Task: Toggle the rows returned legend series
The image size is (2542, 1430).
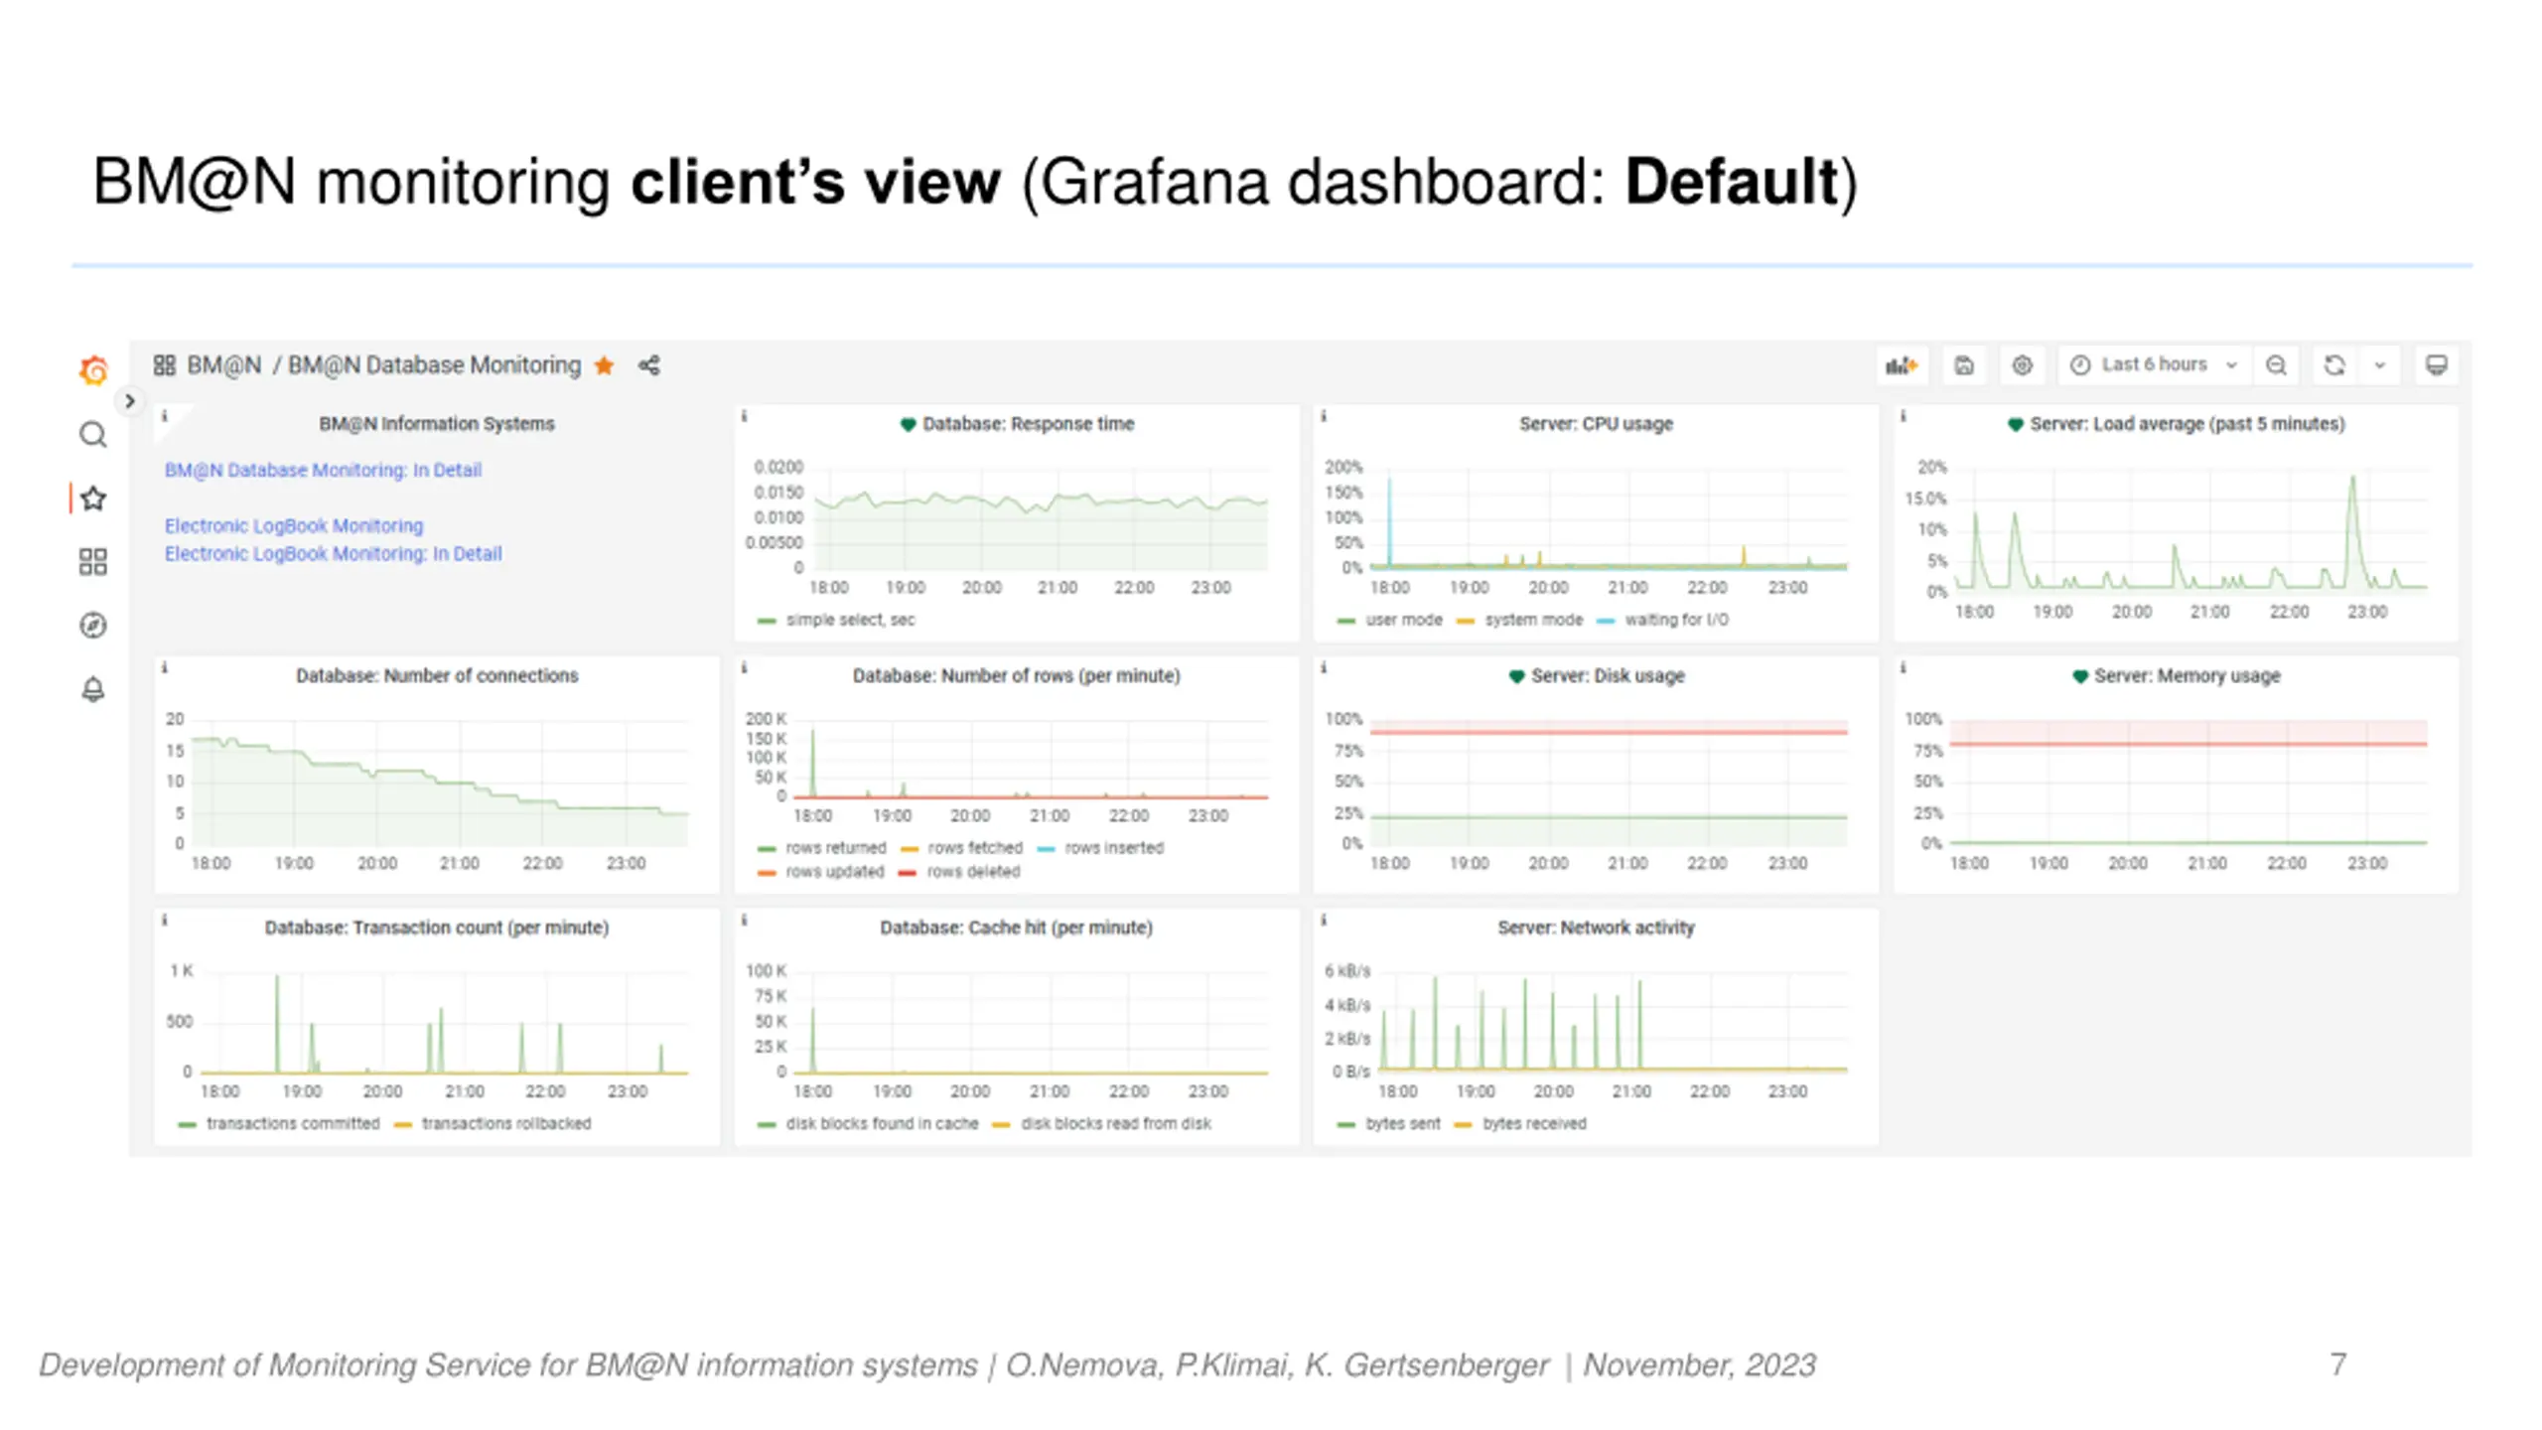Action: point(836,848)
